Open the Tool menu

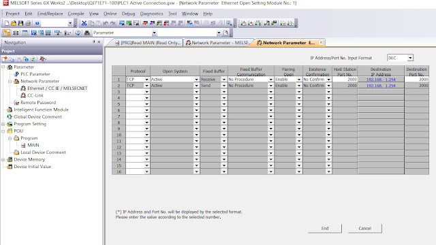point(172,14)
